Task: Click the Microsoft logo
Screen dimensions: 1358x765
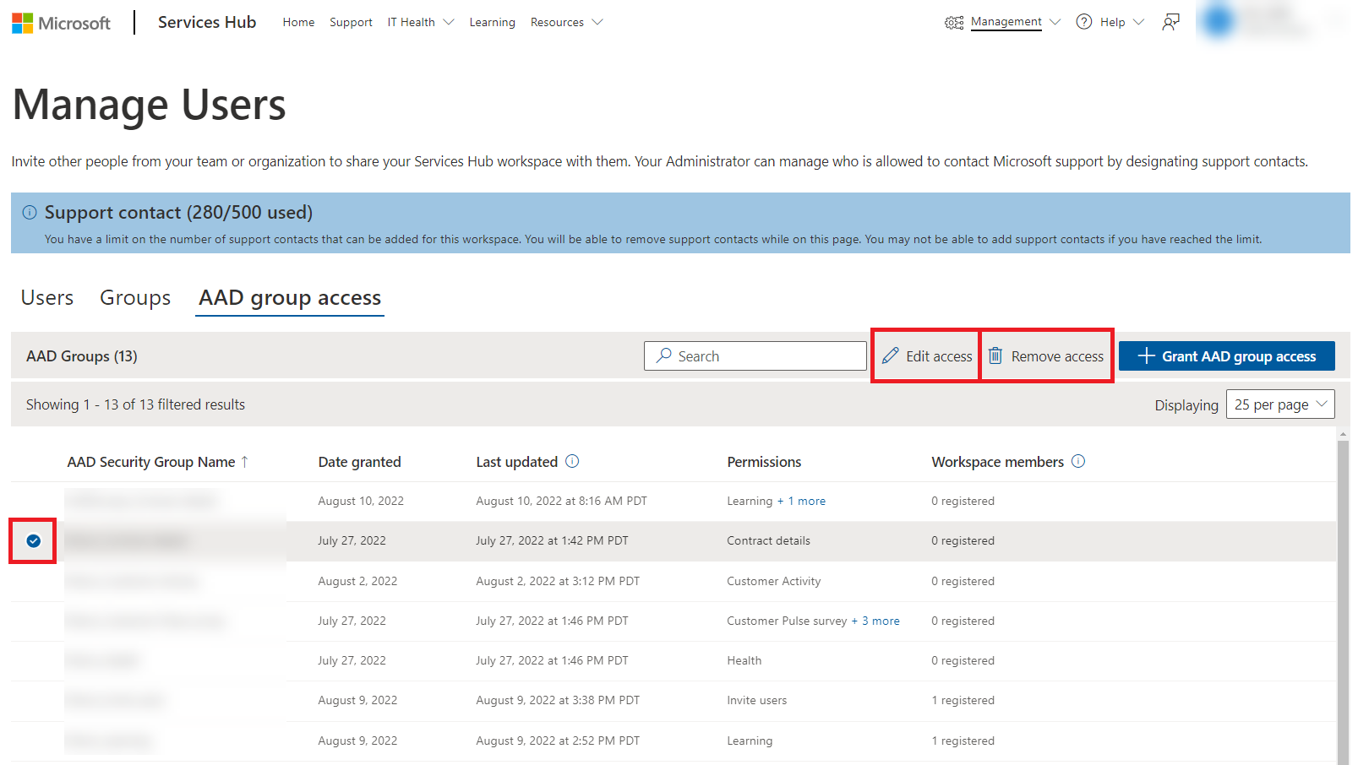Action: pos(61,23)
